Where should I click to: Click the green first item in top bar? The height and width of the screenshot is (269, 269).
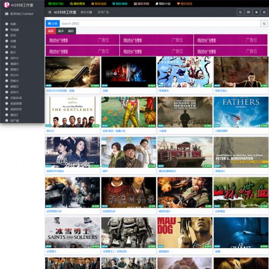56,4
